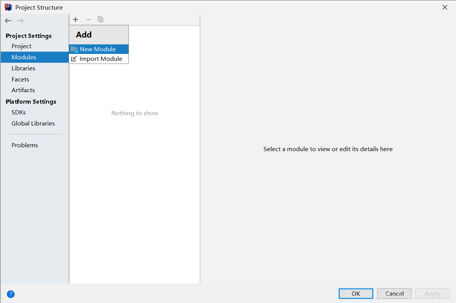Open the Artifacts settings section
Image resolution: width=456 pixels, height=303 pixels.
pos(23,90)
